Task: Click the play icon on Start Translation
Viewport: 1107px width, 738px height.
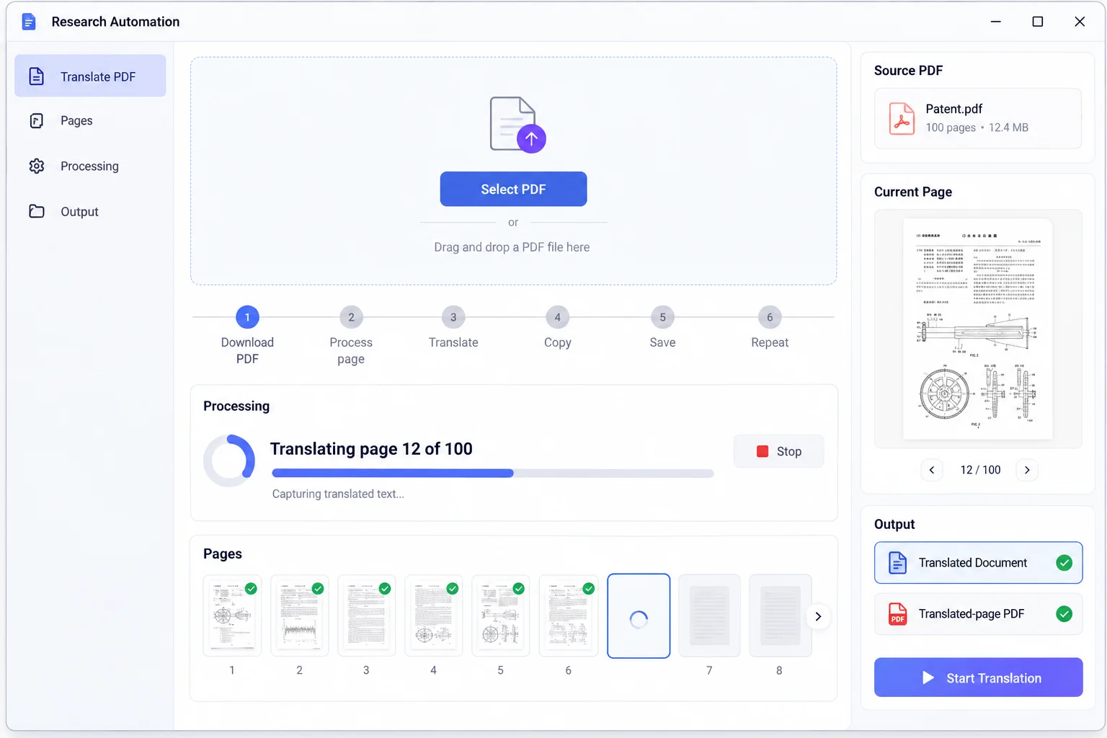Action: point(928,678)
